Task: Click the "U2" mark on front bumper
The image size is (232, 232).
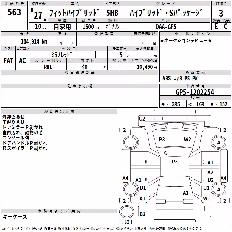Action: [142, 119]
